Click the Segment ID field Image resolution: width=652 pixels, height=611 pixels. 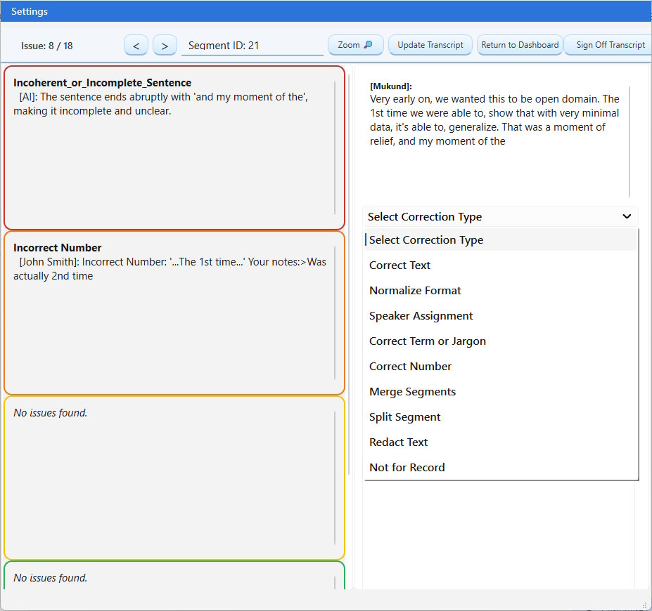(x=253, y=45)
